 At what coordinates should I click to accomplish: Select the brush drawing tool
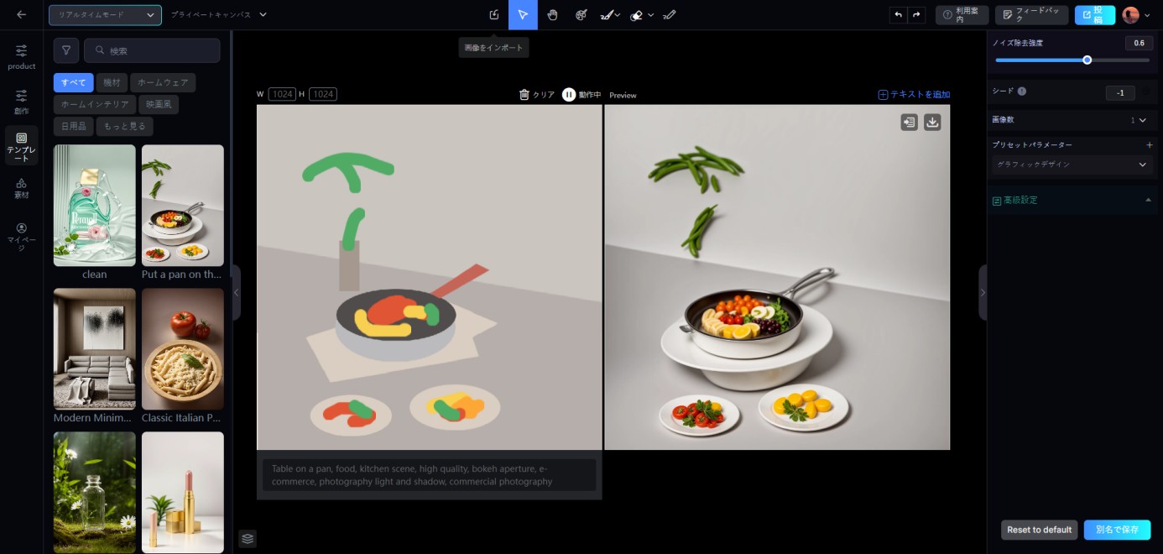(x=607, y=15)
